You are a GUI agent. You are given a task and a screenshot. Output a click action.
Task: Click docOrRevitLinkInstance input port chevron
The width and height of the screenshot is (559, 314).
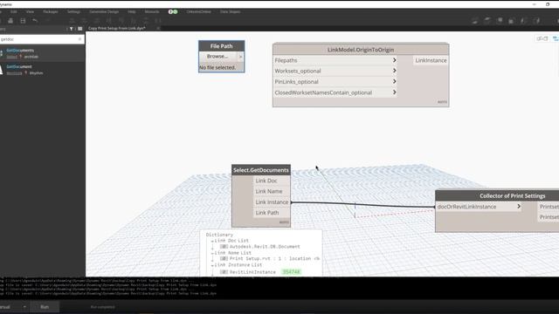point(519,206)
